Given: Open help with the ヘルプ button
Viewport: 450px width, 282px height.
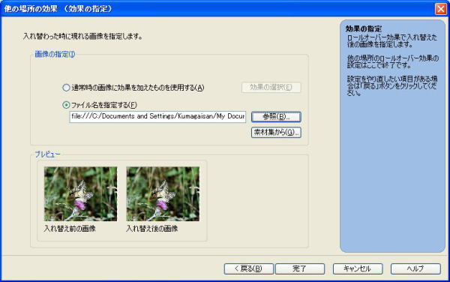Looking at the screenshot, I should 415,268.
